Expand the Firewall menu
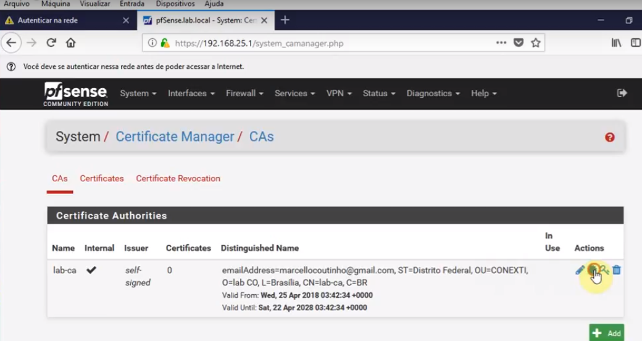 pyautogui.click(x=244, y=94)
